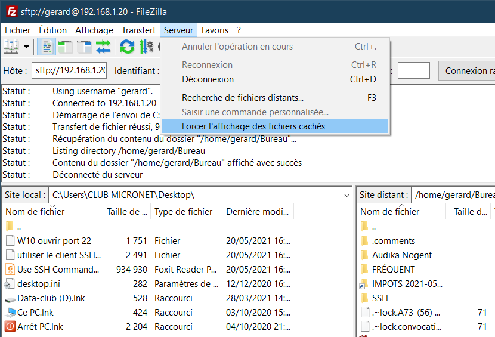Select remote parent folder '..' icon

coord(364,226)
